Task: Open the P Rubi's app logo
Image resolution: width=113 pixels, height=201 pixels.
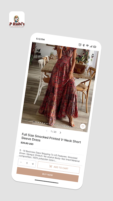Action: 17,19
